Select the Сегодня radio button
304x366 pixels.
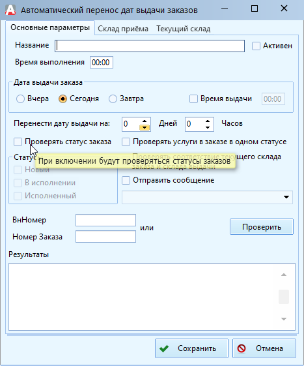coord(62,99)
